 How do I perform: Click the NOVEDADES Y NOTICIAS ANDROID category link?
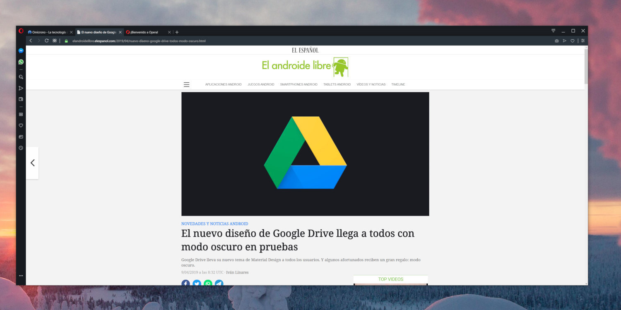(x=214, y=224)
